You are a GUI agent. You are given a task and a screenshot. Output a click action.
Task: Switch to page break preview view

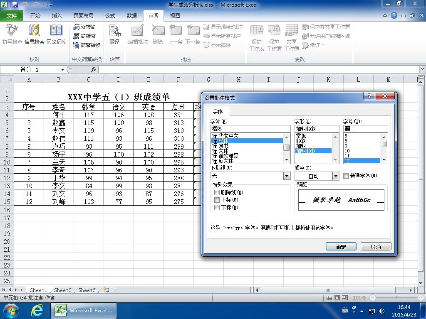345,297
